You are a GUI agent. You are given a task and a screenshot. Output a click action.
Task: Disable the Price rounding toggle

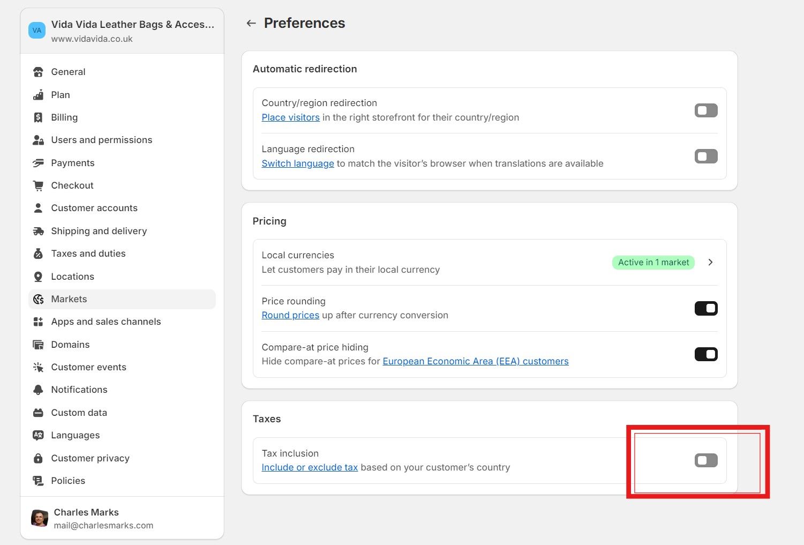point(705,308)
